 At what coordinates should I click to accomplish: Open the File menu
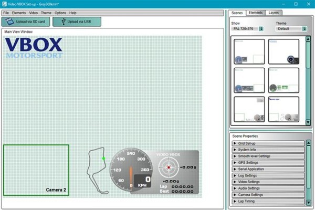tap(6, 13)
